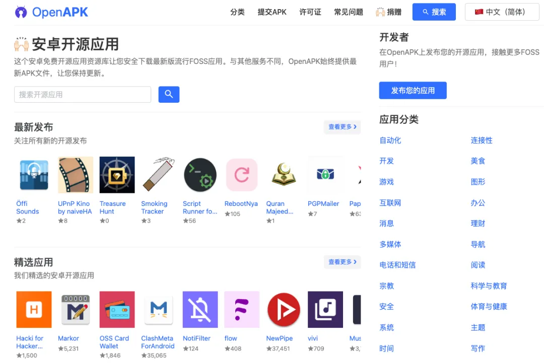Open the 美食 category
The height and width of the screenshot is (363, 544).
coord(478,161)
